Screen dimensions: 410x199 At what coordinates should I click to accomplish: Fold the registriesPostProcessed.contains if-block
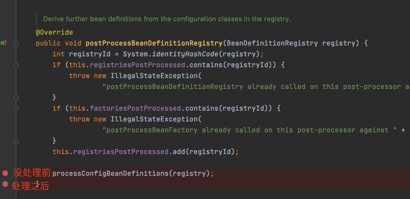tap(16, 65)
